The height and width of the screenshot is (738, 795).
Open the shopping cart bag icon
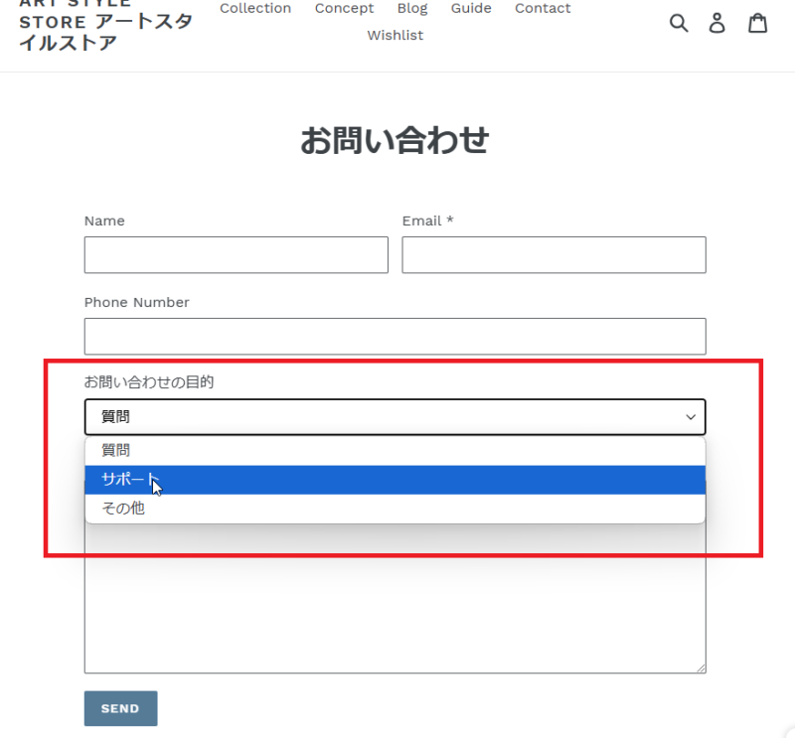click(x=758, y=23)
